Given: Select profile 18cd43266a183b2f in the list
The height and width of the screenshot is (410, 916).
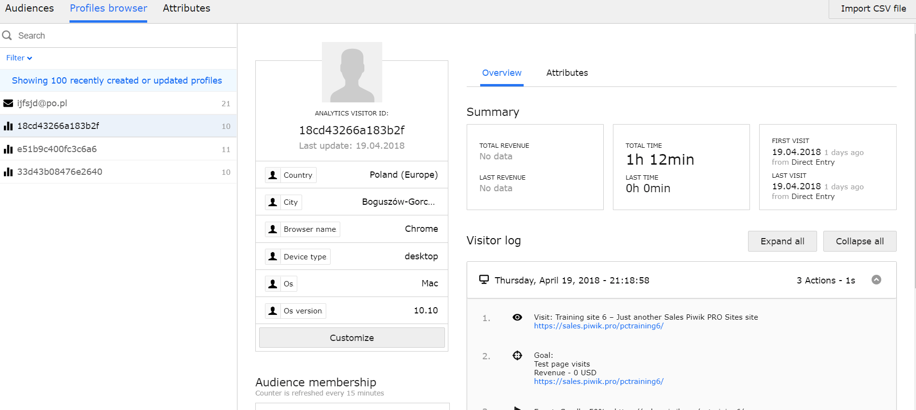Looking at the screenshot, I should click(58, 126).
